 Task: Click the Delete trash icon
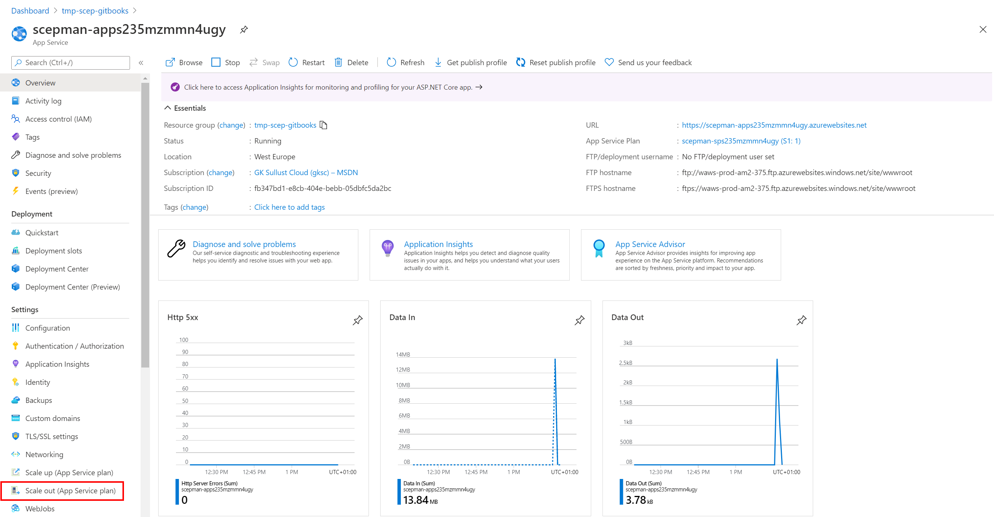(338, 63)
